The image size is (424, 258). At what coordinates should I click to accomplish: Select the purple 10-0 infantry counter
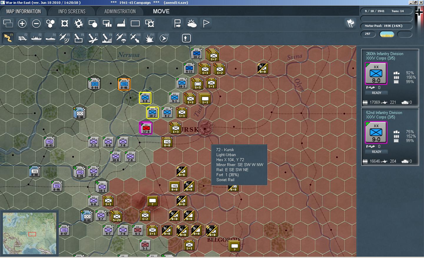(115, 157)
